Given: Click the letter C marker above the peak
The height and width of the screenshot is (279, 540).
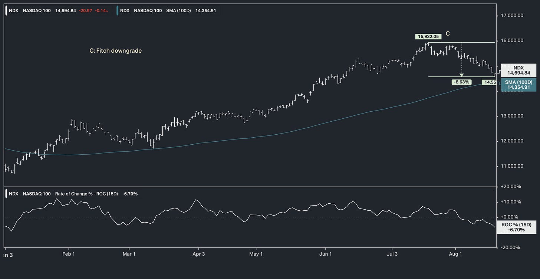Looking at the screenshot, I should tap(448, 34).
